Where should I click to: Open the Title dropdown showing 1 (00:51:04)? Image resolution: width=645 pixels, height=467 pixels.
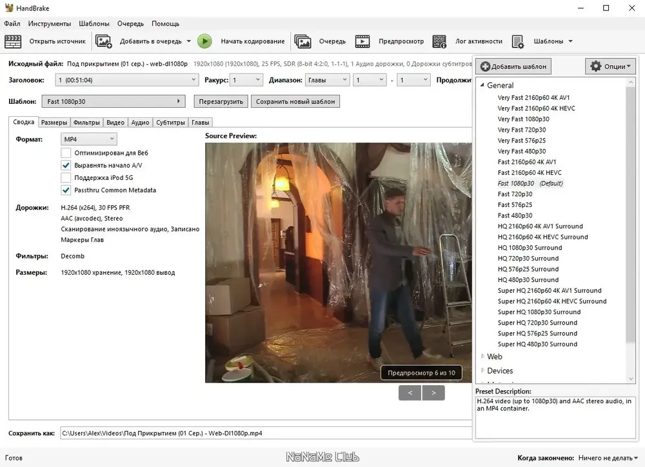click(126, 80)
